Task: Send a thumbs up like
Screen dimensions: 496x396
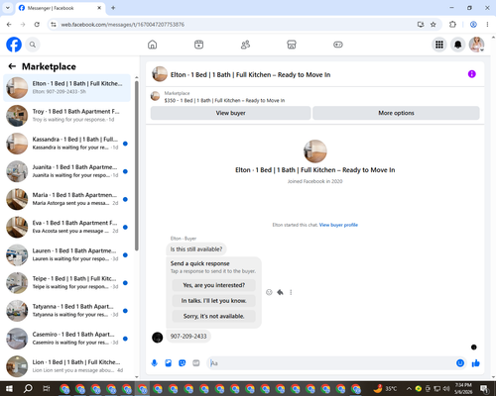Action: 476,363
